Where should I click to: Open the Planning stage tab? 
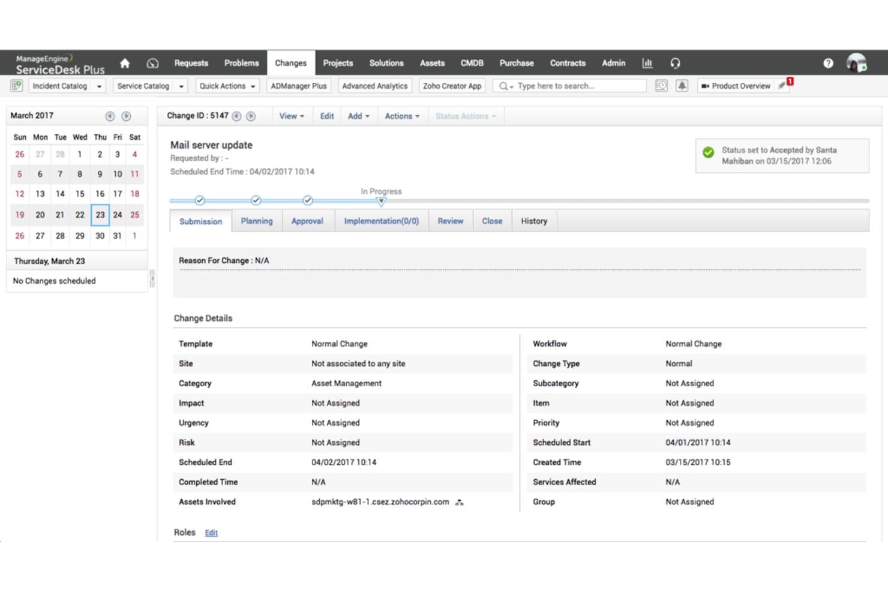pyautogui.click(x=257, y=221)
